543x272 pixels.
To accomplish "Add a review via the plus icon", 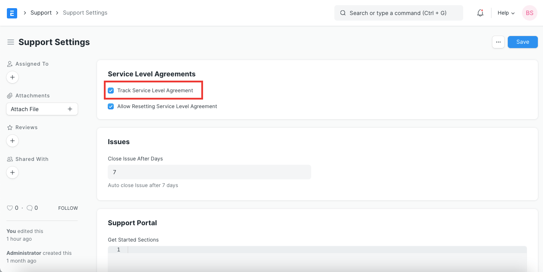I will pos(12,141).
